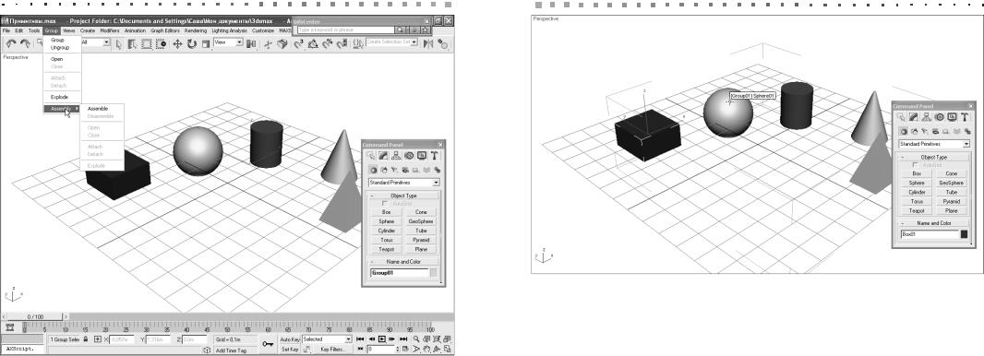The height and width of the screenshot is (356, 984).
Task: Toggle Absolute/Offset transform type-in mode
Action: pos(98,339)
